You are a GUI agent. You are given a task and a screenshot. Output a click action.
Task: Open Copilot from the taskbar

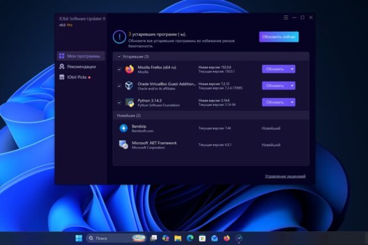pyautogui.click(x=166, y=238)
